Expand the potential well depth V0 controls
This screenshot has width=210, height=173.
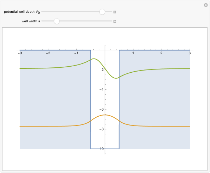[x=115, y=12]
